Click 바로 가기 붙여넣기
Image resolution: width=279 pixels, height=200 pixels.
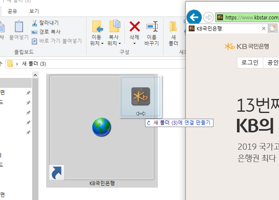tap(56, 41)
